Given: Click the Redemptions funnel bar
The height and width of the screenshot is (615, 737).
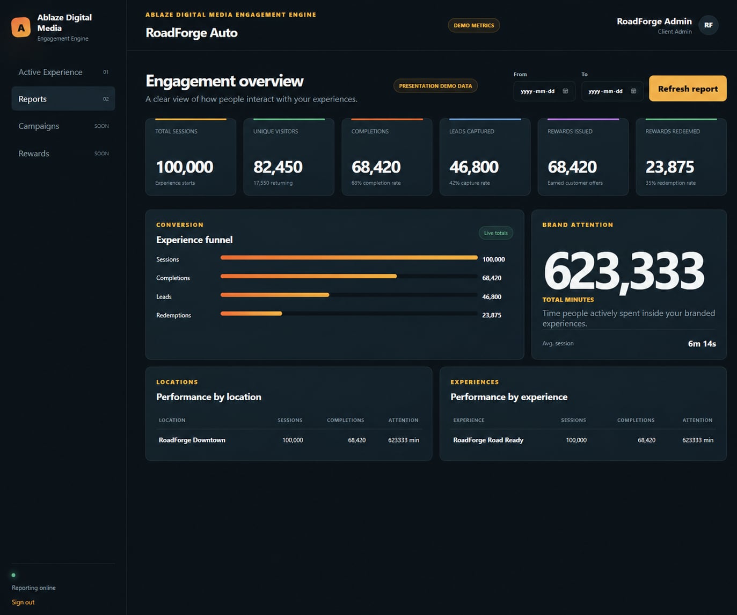Looking at the screenshot, I should [349, 314].
